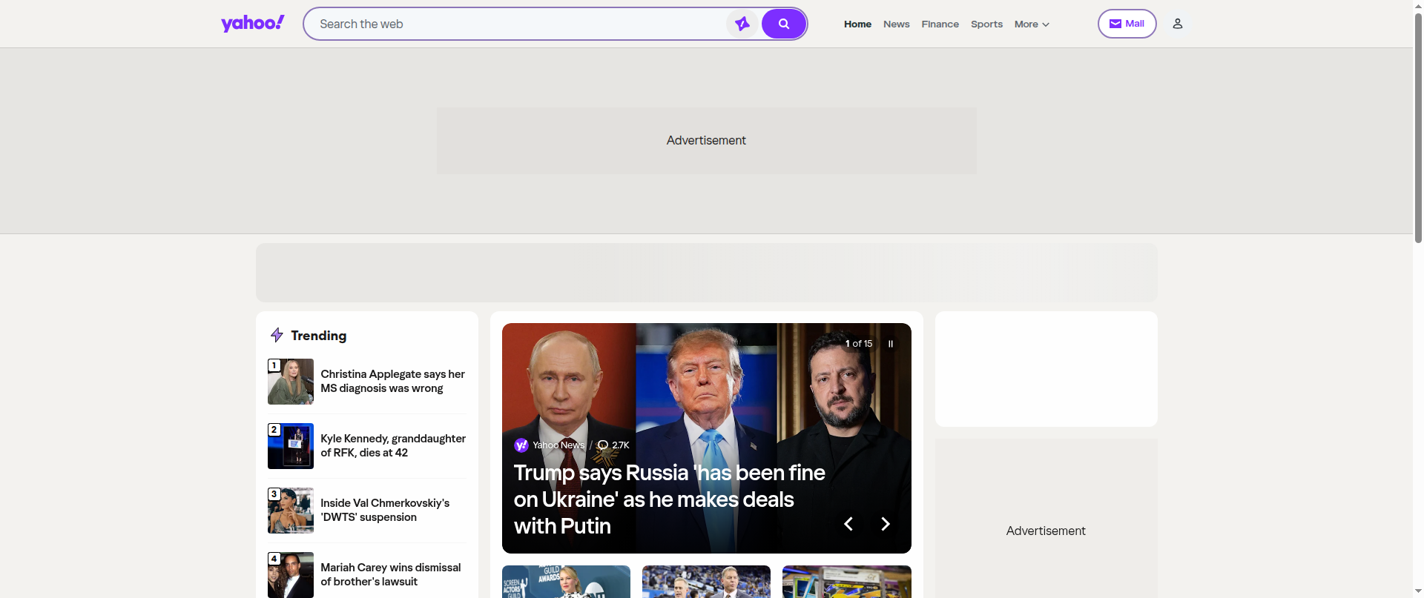The width and height of the screenshot is (1424, 598).
Task: Click the page vertical scrollbar thumb
Action: (x=1418, y=127)
